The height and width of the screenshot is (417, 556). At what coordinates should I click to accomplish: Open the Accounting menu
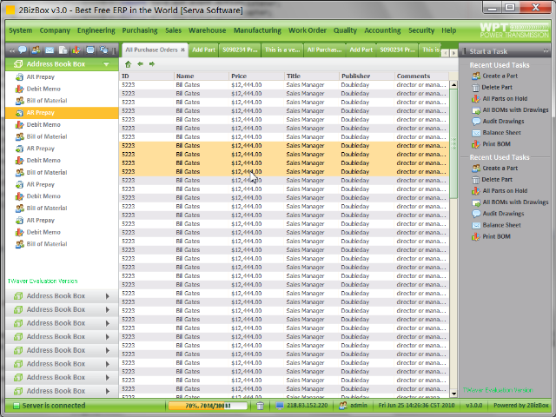tap(382, 30)
